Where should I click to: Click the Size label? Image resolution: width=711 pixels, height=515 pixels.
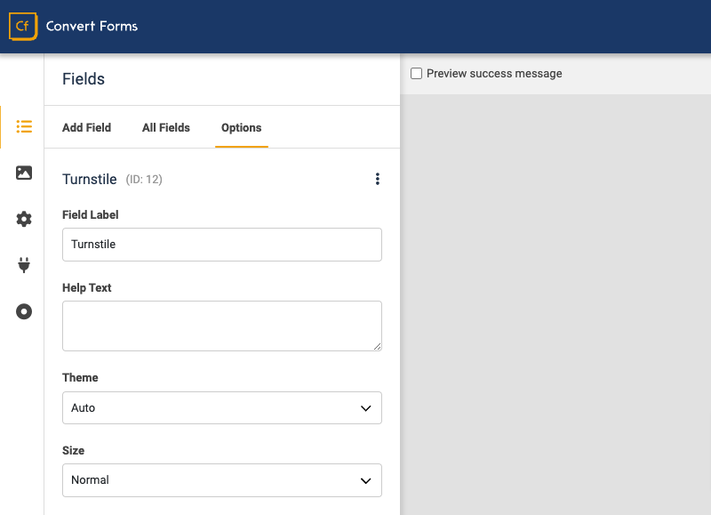(74, 450)
